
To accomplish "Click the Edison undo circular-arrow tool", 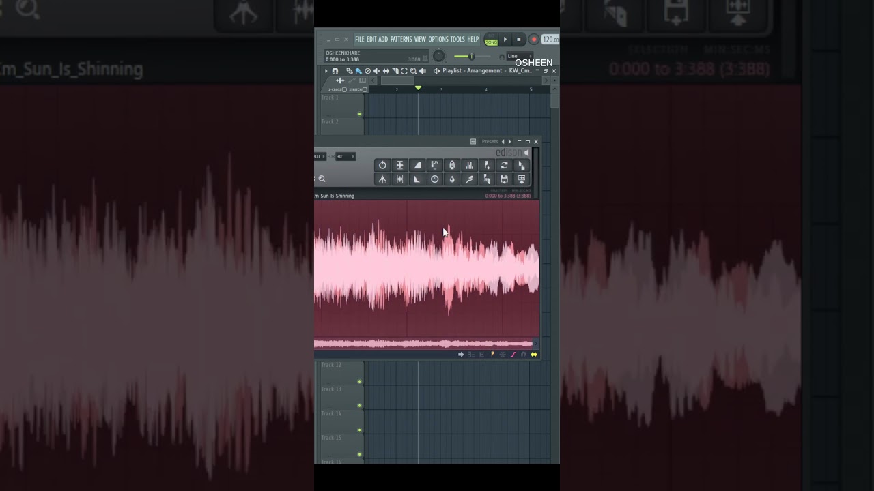I will tap(382, 165).
